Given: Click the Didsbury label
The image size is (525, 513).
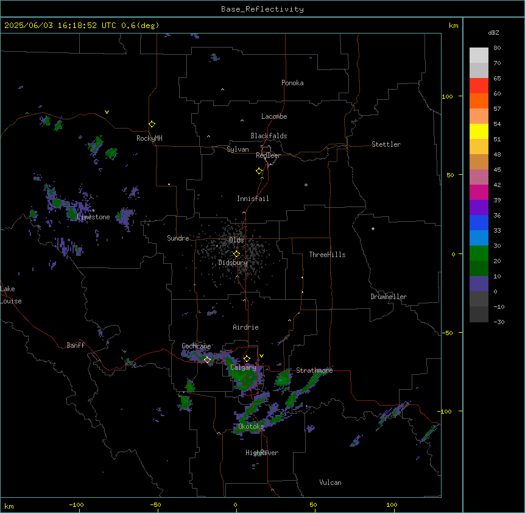Looking at the screenshot, I should pos(233,263).
